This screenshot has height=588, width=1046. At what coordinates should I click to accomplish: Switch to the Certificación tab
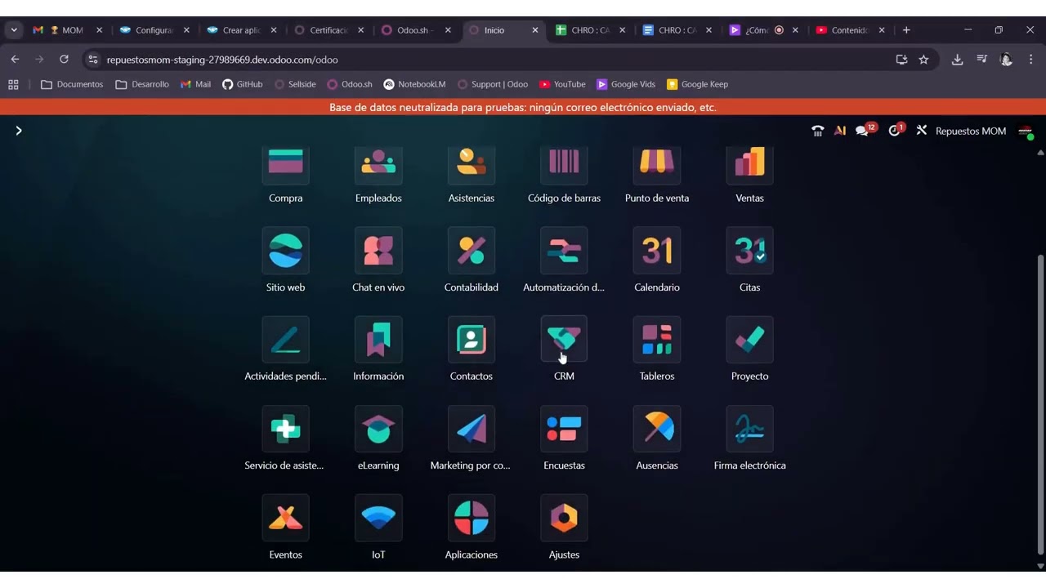click(328, 30)
